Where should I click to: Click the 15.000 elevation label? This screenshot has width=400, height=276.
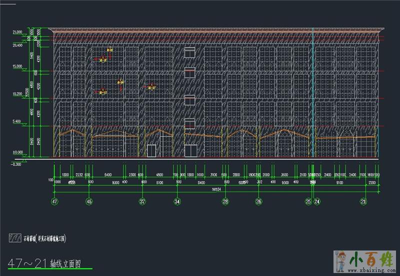point(17,66)
